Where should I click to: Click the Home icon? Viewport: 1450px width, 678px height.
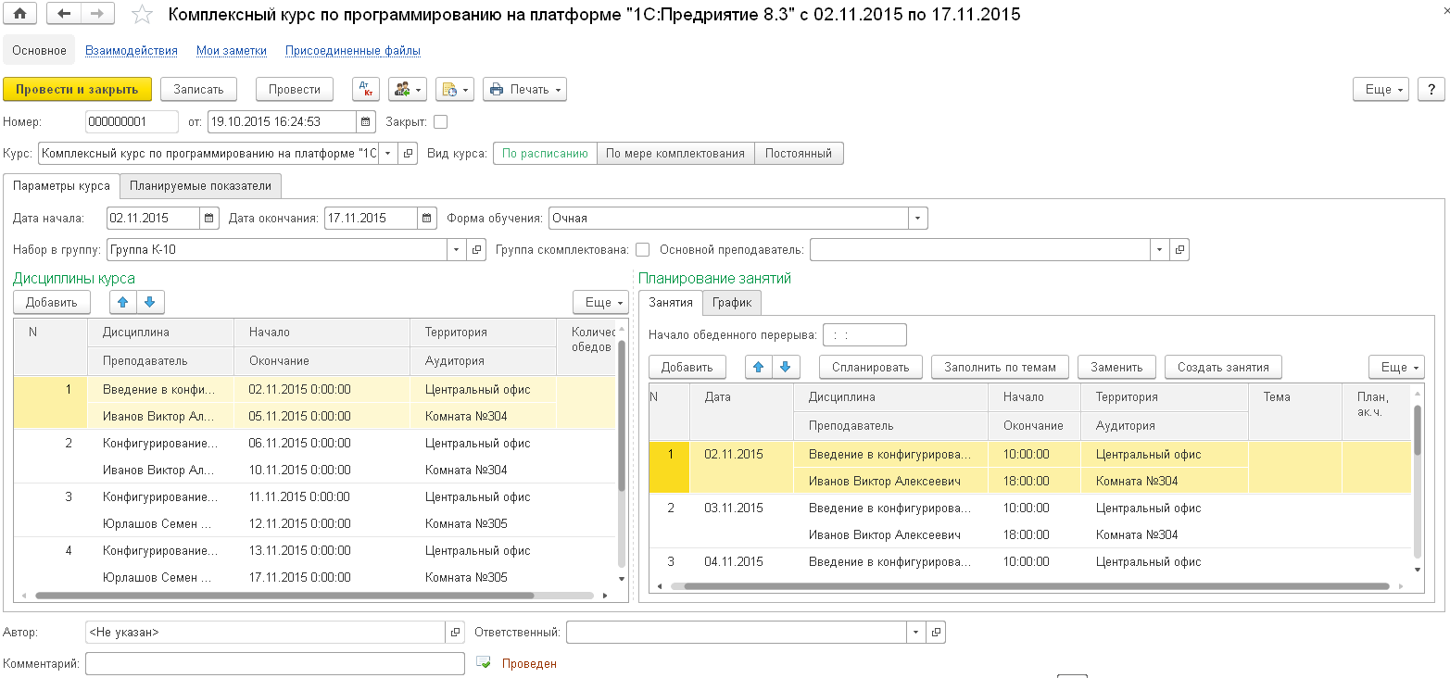19,14
